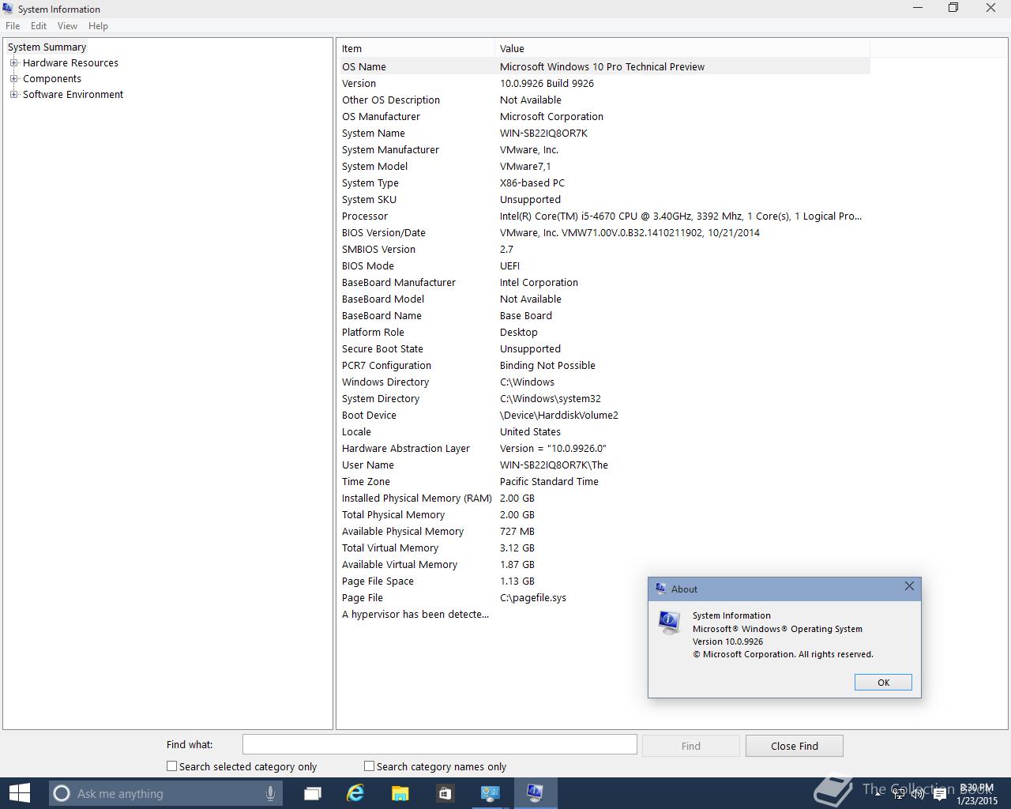Screen dimensions: 1011x809
Task: Select the Hardware Resources tree label
Action: (70, 62)
